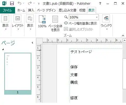This screenshot has height=105, width=126.
Task: Click the 構成 text in document
Action: [x=74, y=82]
